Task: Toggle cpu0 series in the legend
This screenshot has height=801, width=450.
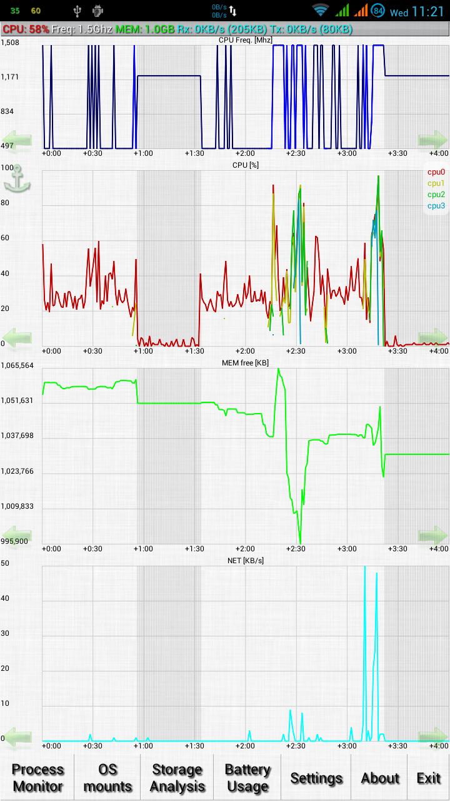Action: coord(436,172)
